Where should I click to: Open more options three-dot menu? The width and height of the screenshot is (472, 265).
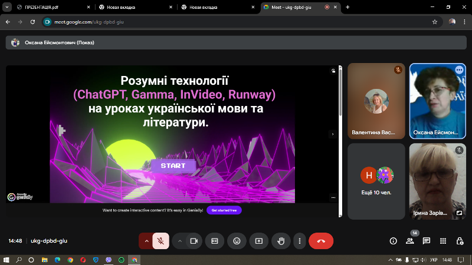tap(300, 241)
